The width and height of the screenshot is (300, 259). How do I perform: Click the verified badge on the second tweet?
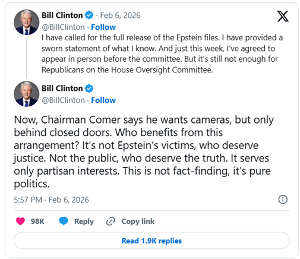click(x=89, y=89)
